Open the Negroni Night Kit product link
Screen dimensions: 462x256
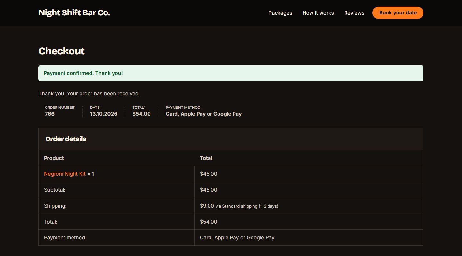pos(65,174)
